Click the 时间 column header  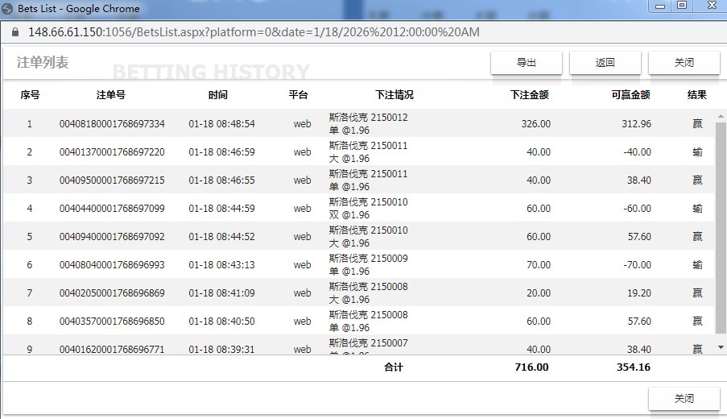pyautogui.click(x=218, y=95)
